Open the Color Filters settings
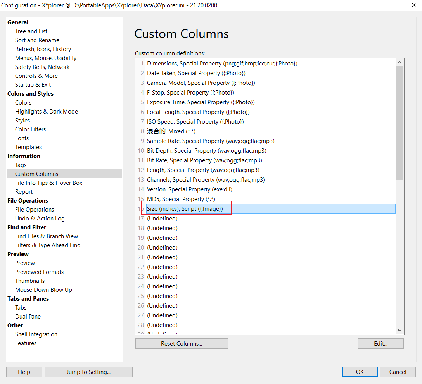 pyautogui.click(x=30, y=129)
